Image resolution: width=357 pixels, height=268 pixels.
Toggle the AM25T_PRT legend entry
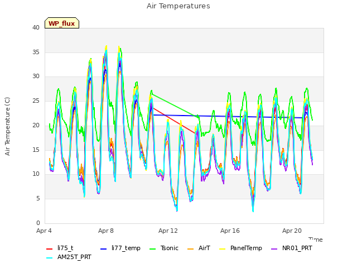click(69, 257)
